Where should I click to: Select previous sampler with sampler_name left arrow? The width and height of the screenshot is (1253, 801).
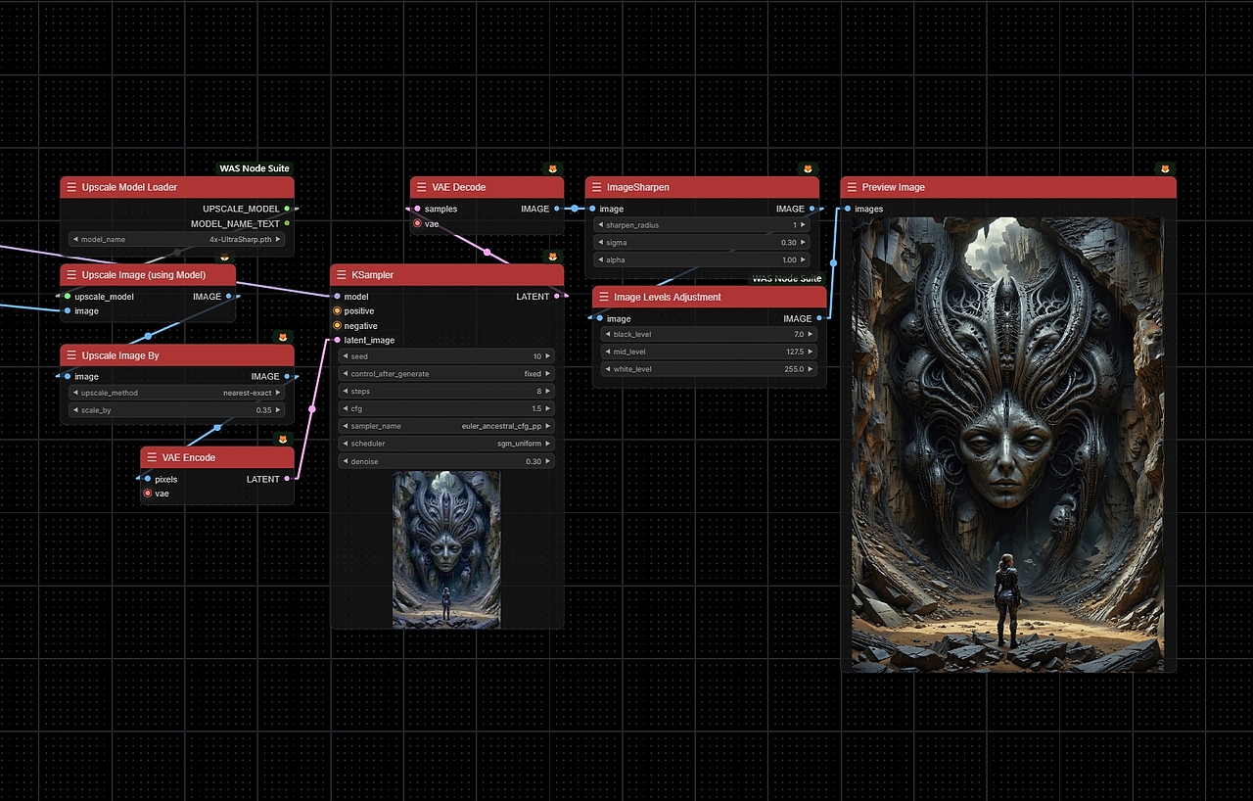(345, 427)
